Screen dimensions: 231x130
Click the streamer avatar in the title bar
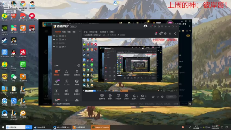pos(146,26)
